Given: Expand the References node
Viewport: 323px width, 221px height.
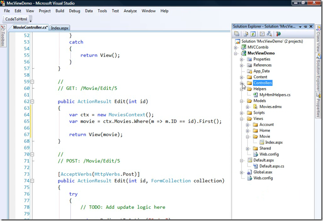Looking at the screenshot, I should [x=241, y=65].
